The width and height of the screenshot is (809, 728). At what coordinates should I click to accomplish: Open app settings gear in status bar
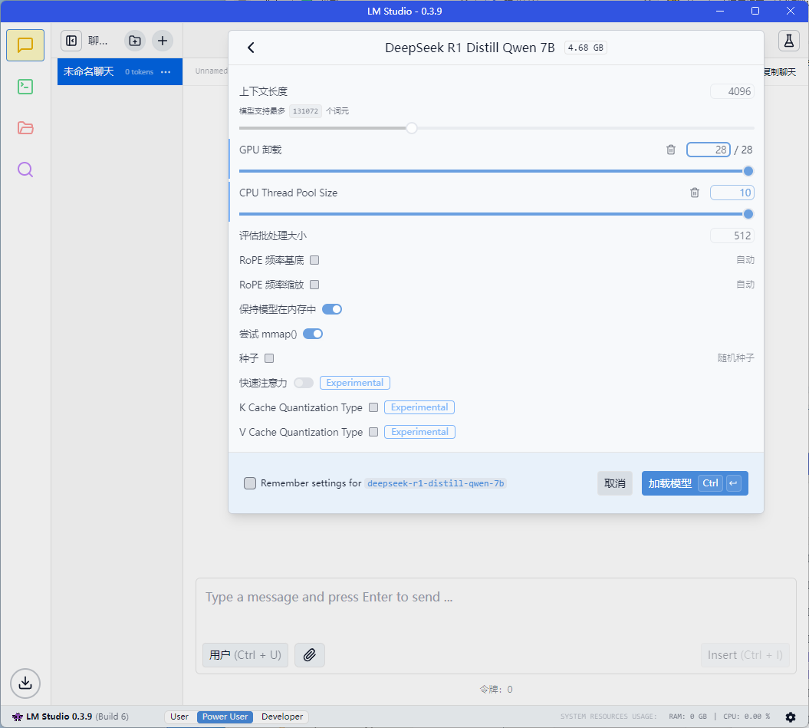click(x=791, y=716)
